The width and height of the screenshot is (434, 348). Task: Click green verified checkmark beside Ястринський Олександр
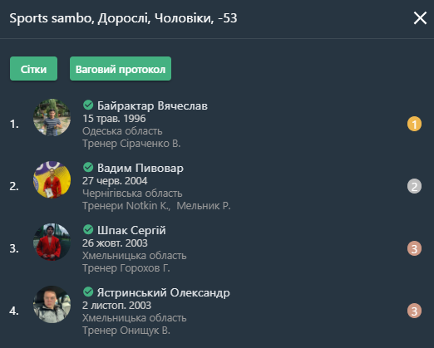pyautogui.click(x=88, y=292)
